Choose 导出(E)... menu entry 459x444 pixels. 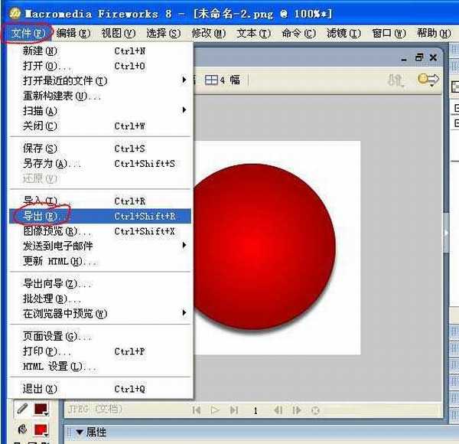click(100, 216)
